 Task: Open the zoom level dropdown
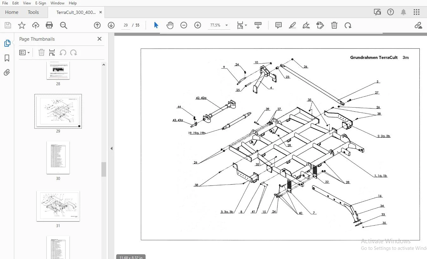[226, 25]
